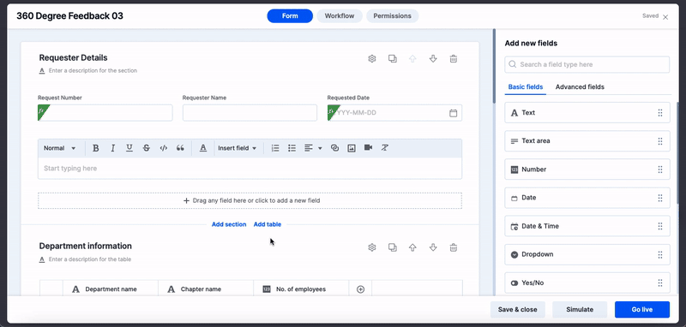
Task: Insert code block in editor
Action: 163,148
